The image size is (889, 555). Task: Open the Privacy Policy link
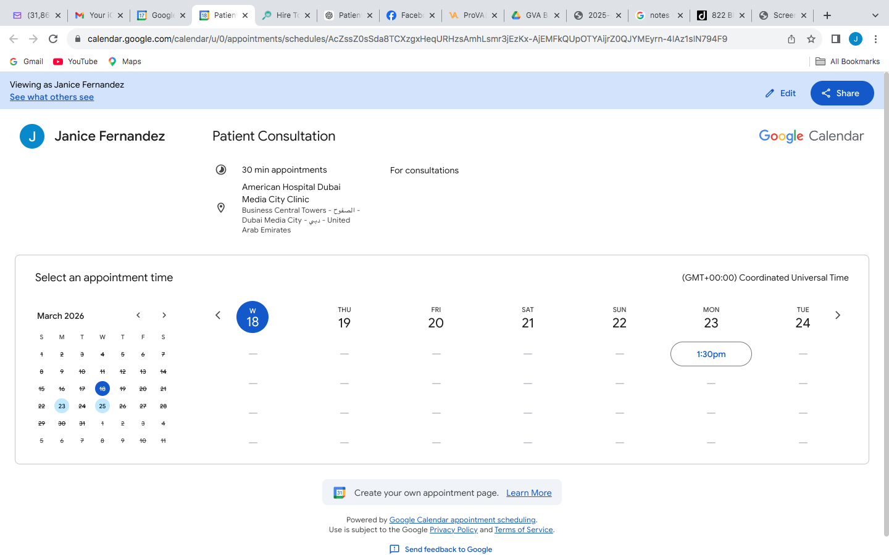pos(454,530)
